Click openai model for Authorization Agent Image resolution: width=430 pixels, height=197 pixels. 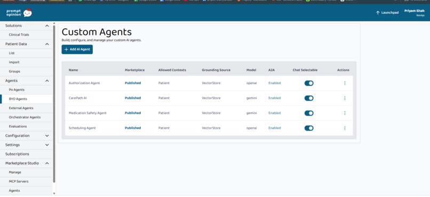(x=251, y=83)
